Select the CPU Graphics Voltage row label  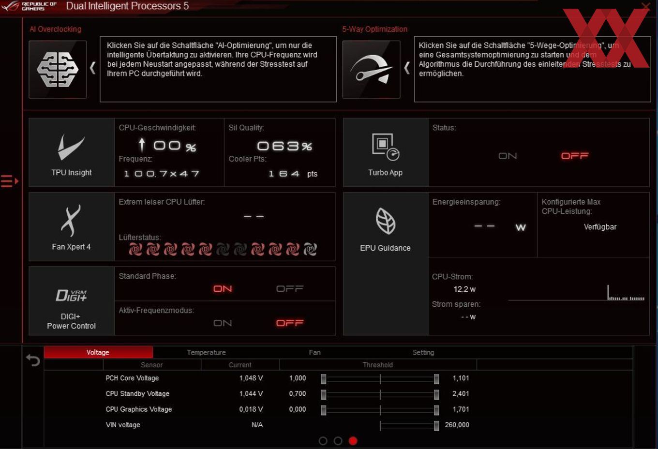(x=139, y=409)
